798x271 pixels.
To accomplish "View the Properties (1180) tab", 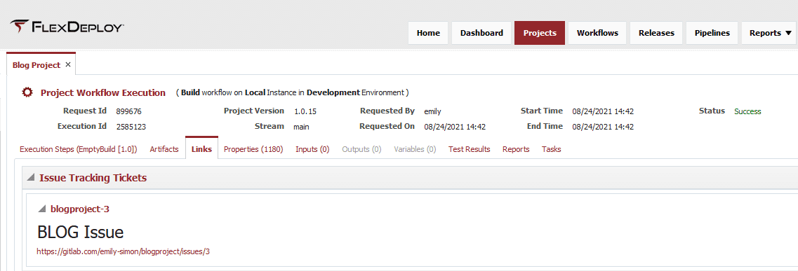I will 253,149.
